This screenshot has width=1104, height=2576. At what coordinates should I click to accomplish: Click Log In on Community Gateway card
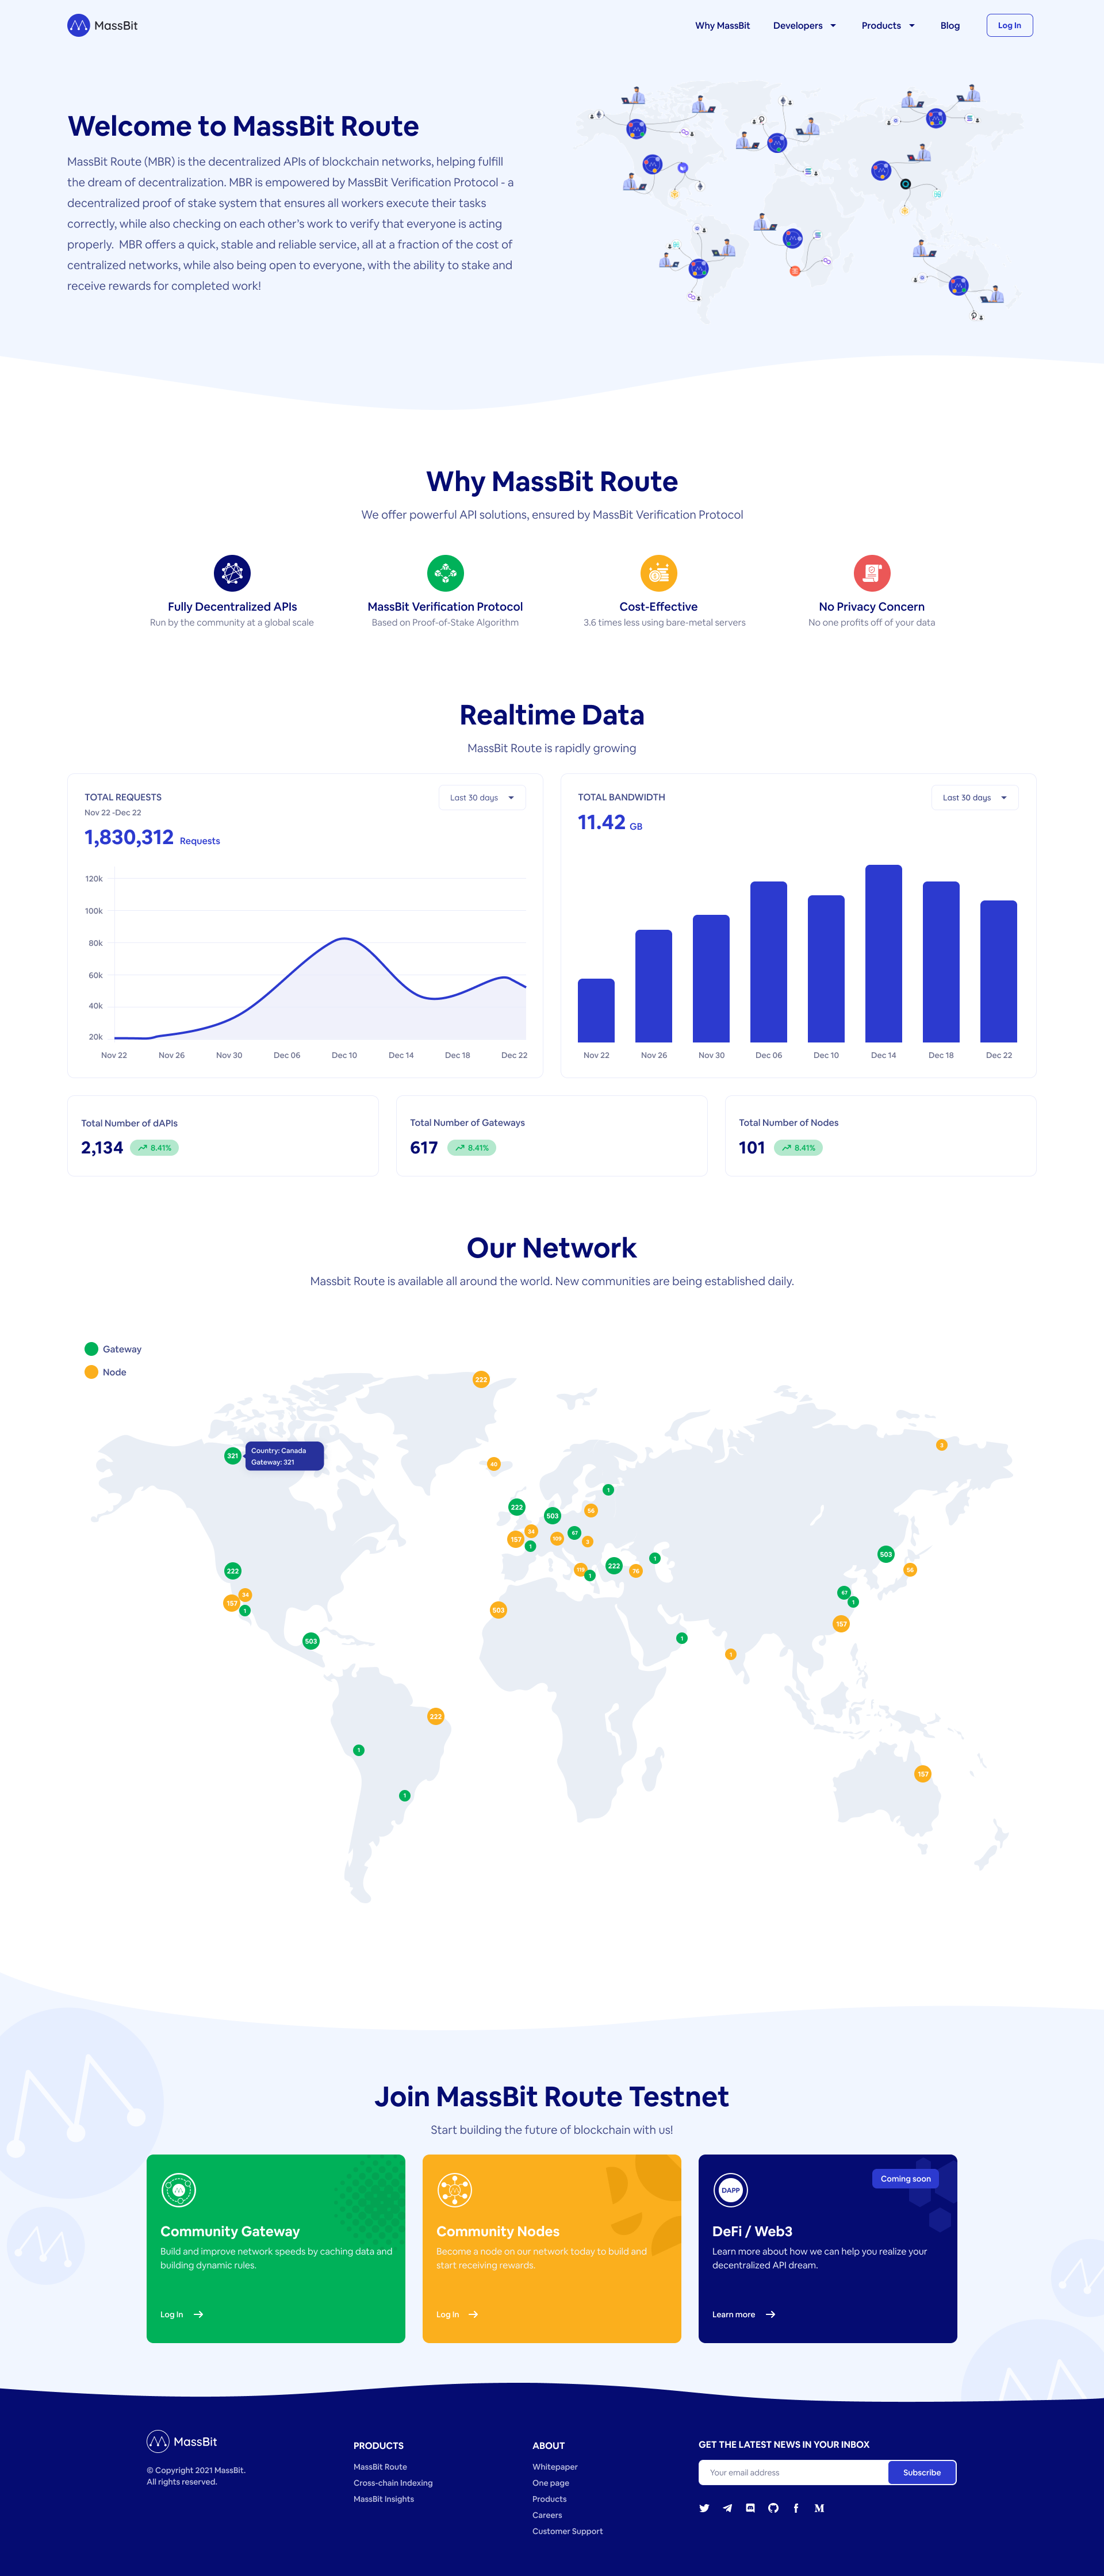[182, 2314]
